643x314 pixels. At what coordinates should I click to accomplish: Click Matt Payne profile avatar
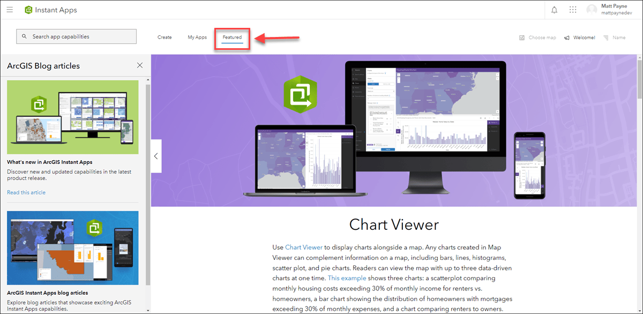(x=592, y=10)
